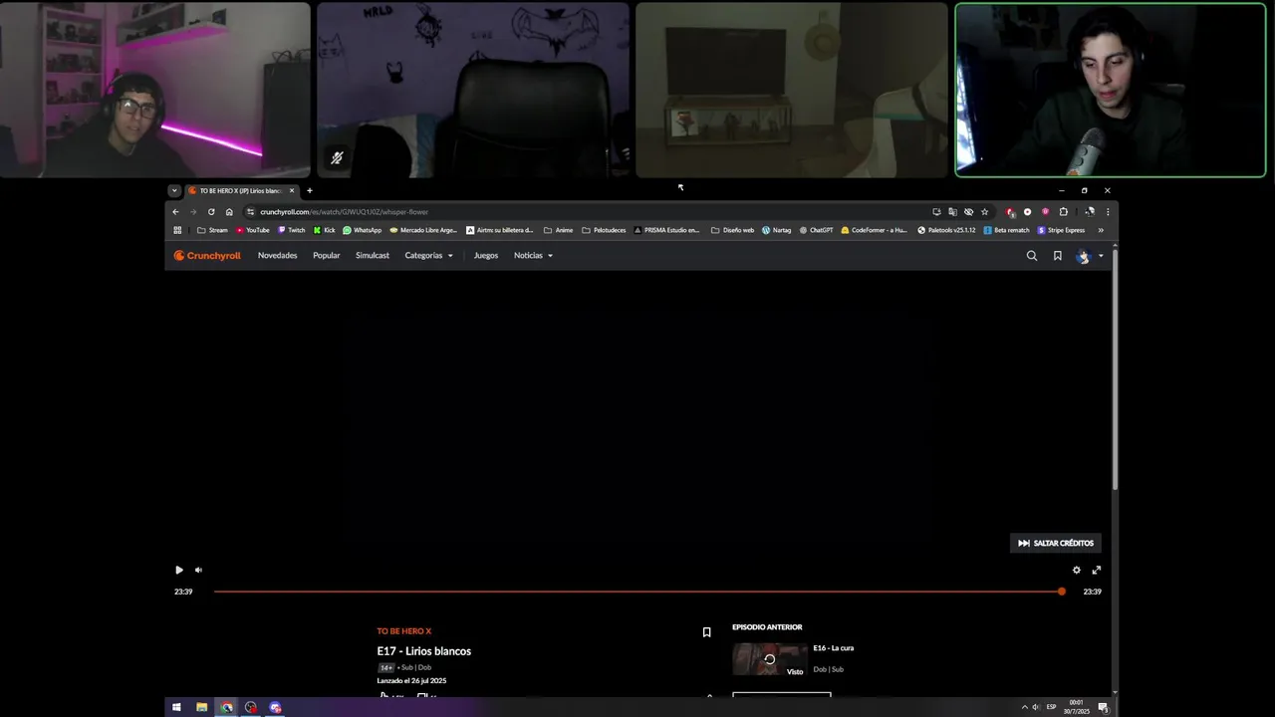The height and width of the screenshot is (717, 1275).
Task: Seek along the video progress bar
Action: [637, 592]
